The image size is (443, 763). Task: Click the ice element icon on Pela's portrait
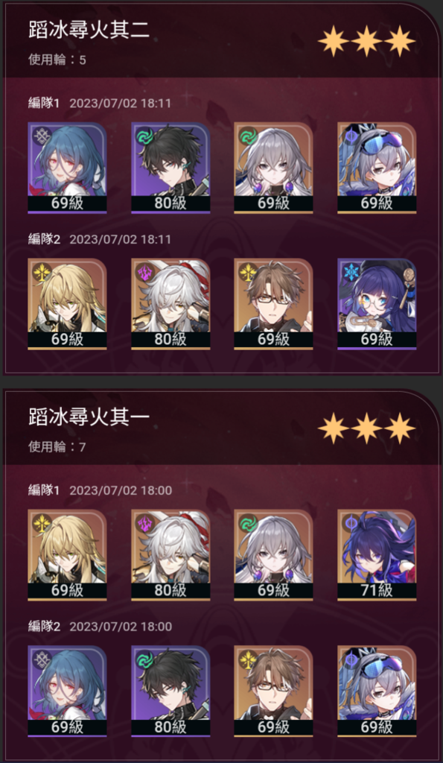[350, 271]
